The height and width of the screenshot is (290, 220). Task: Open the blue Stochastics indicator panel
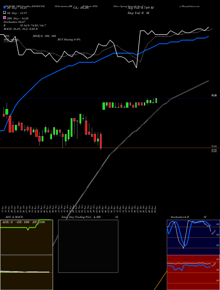[x=193, y=237]
